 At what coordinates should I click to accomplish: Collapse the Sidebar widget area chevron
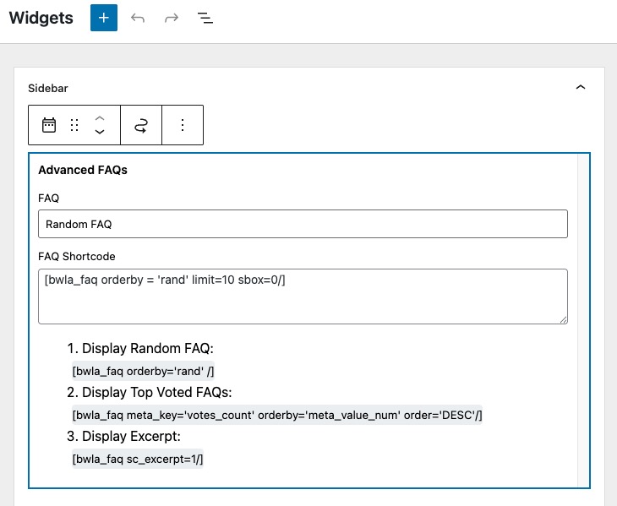581,87
